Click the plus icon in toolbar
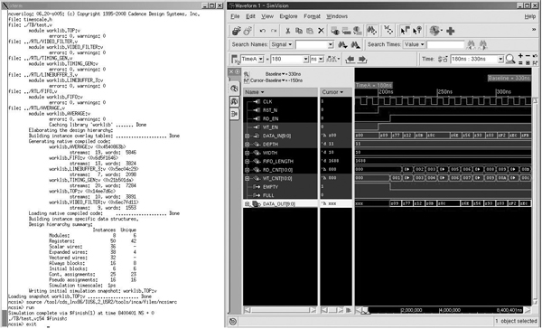The height and width of the screenshot is (329, 542). pyautogui.click(x=451, y=31)
